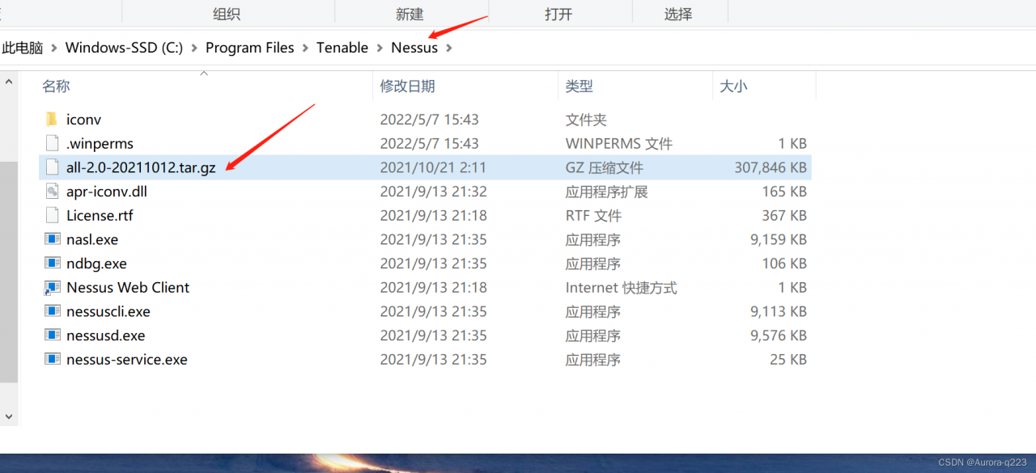The width and height of the screenshot is (1036, 473).
Task: Select the file name "ndbg.exe"
Action: click(x=96, y=264)
